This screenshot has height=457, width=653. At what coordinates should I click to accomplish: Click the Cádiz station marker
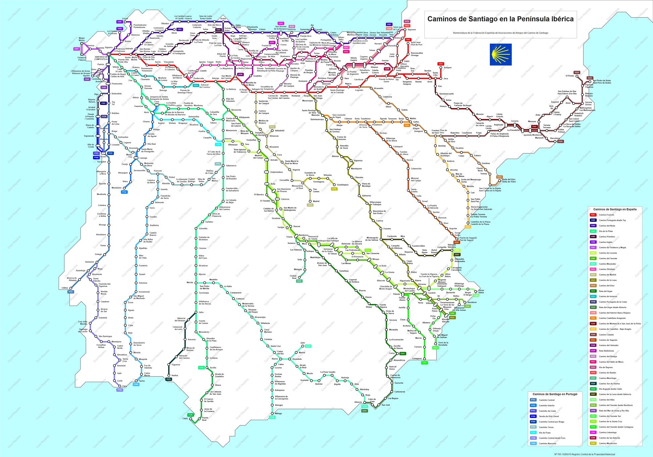190,418
